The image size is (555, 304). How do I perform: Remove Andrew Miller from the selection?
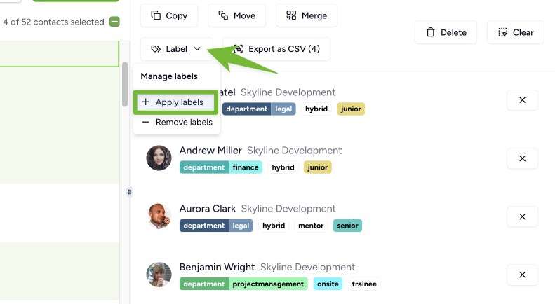pyautogui.click(x=523, y=158)
